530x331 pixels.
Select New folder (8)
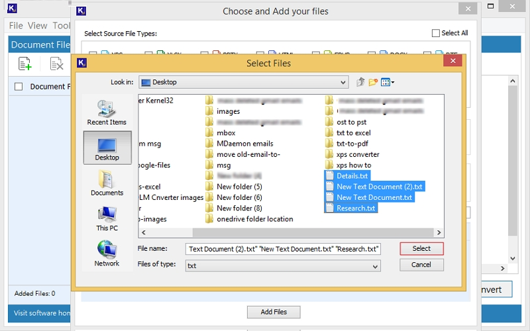(x=234, y=208)
